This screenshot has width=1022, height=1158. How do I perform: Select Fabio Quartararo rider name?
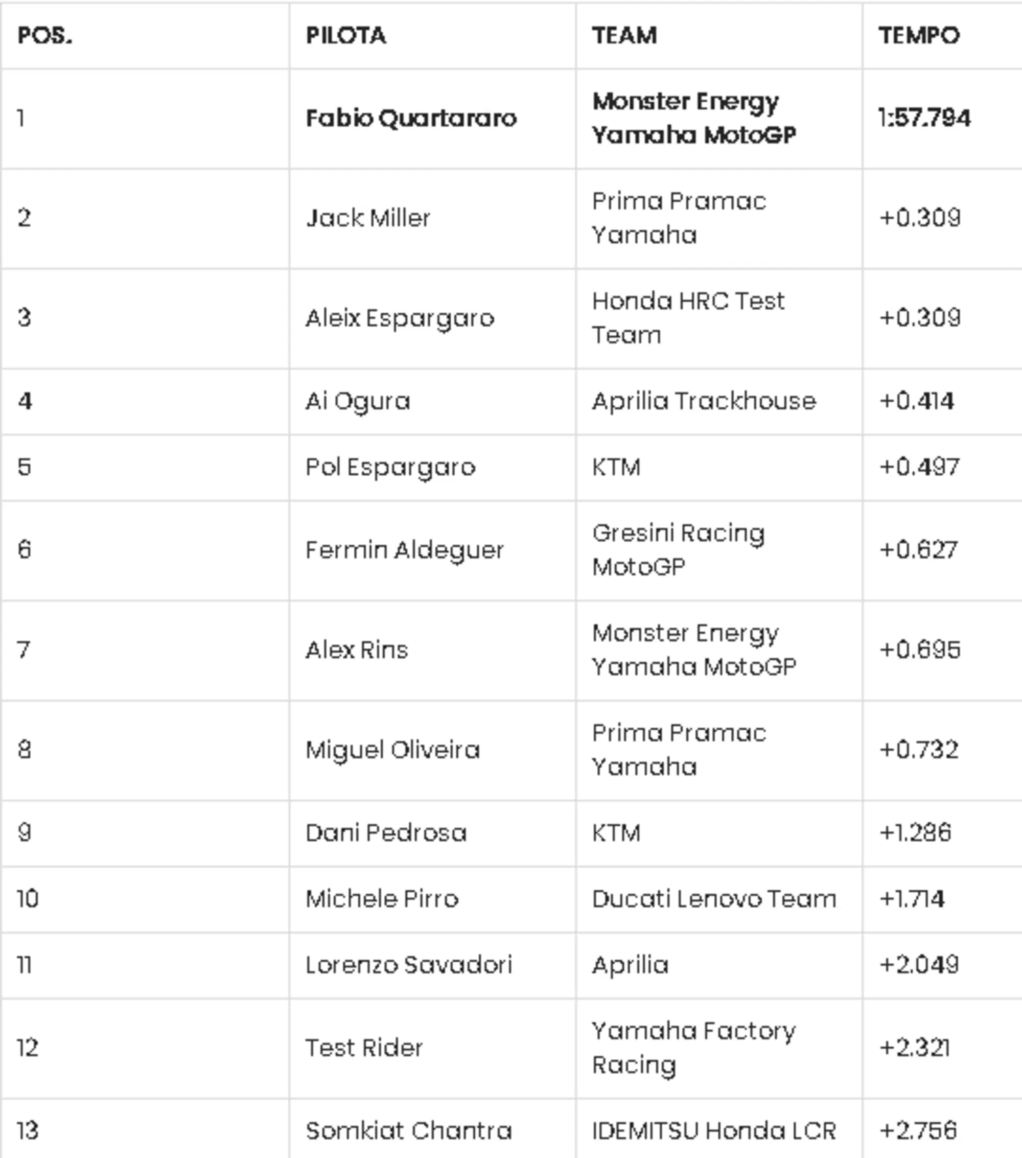pos(411,119)
